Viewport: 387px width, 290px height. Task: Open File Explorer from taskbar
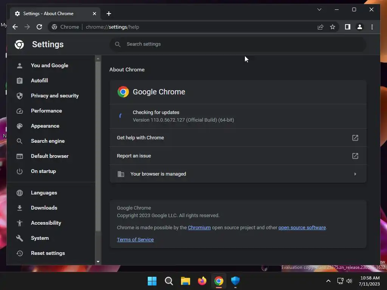(x=185, y=281)
